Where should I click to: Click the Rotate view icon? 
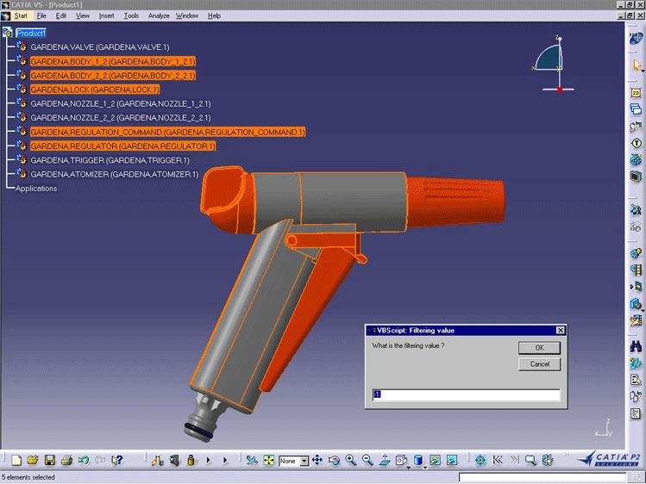coord(334,461)
